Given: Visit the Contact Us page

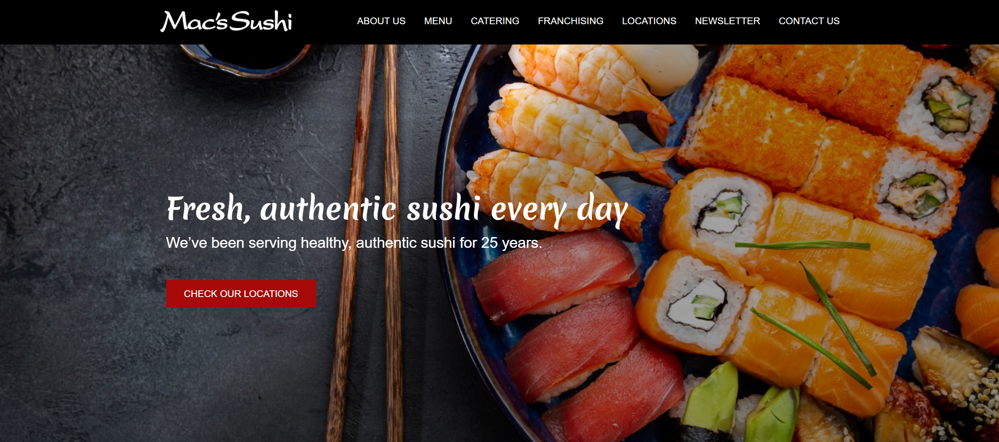Looking at the screenshot, I should point(809,21).
